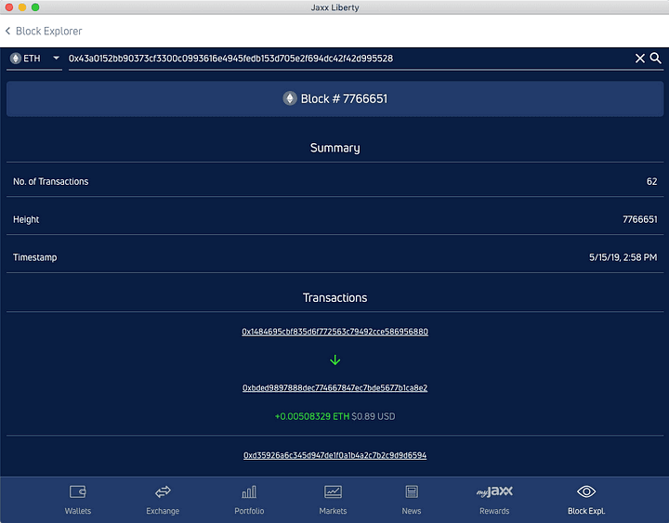This screenshot has width=669, height=523.
Task: Open the Markets tab
Action: pos(333,499)
